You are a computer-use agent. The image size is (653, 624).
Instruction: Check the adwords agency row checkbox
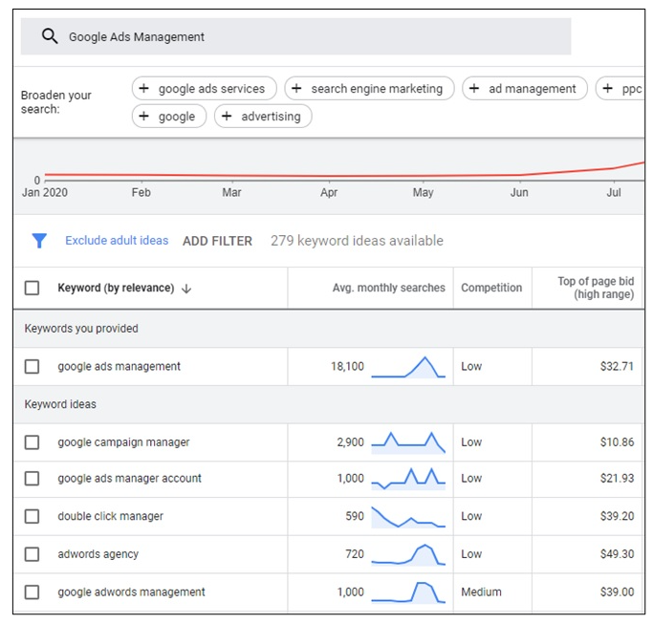point(33,554)
